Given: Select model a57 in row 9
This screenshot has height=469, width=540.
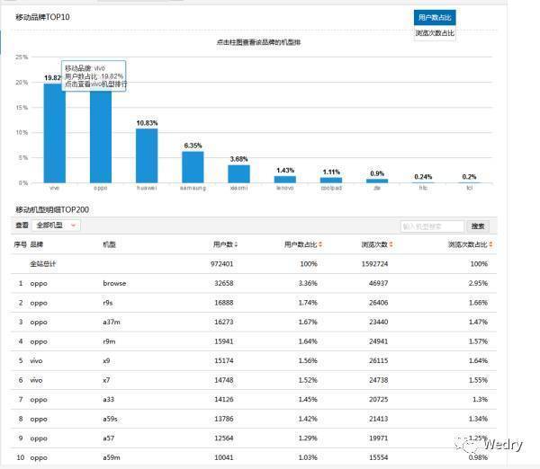Looking at the screenshot, I should coord(109,438).
